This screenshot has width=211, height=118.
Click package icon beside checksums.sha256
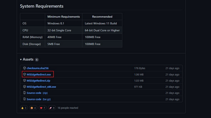pyautogui.click(x=24, y=68)
